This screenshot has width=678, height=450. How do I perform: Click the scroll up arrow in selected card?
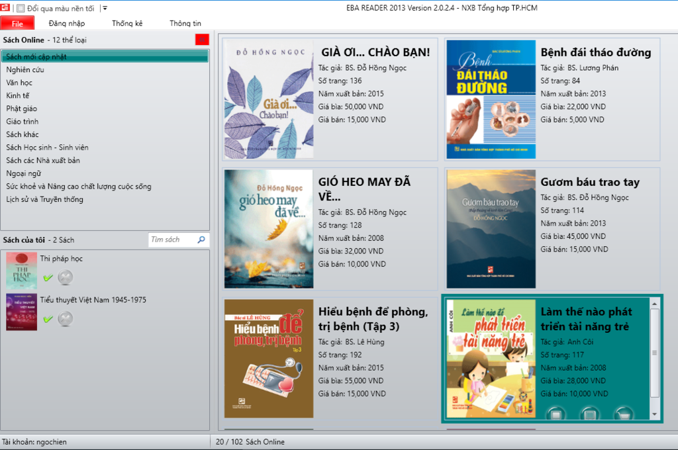655,304
